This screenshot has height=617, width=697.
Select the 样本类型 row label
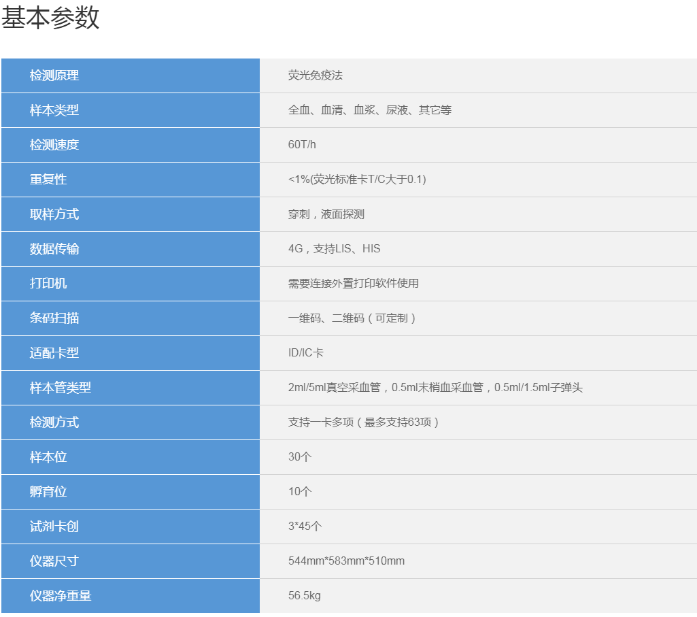tap(131, 110)
